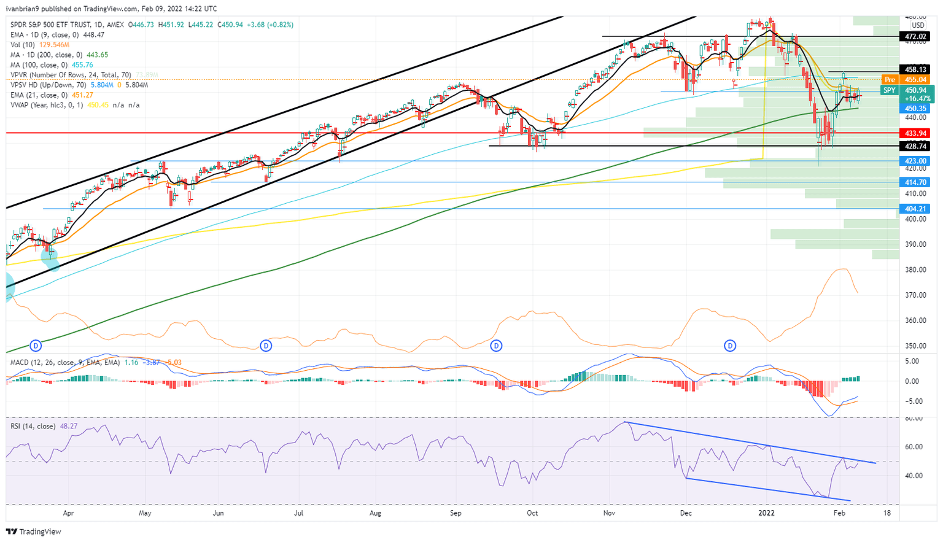Screen dimensions: 943x542
Task: Click the Aug label on time axis
Action: tap(376, 513)
